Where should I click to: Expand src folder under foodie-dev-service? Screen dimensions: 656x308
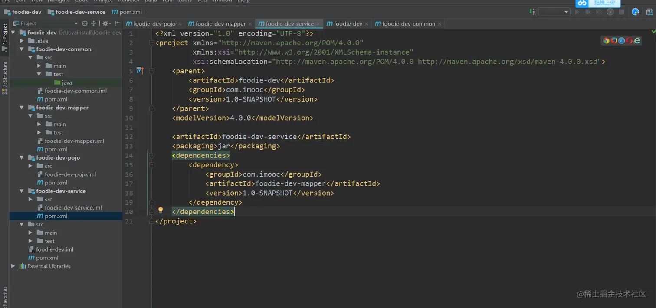tap(30, 199)
